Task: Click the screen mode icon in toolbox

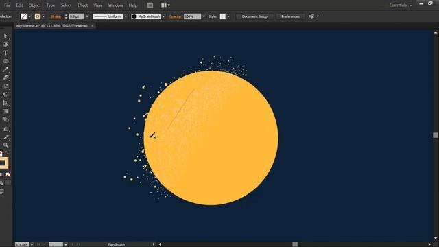Action: tap(2, 191)
